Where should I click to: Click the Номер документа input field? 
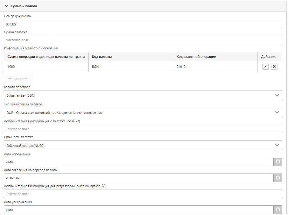click(x=143, y=24)
